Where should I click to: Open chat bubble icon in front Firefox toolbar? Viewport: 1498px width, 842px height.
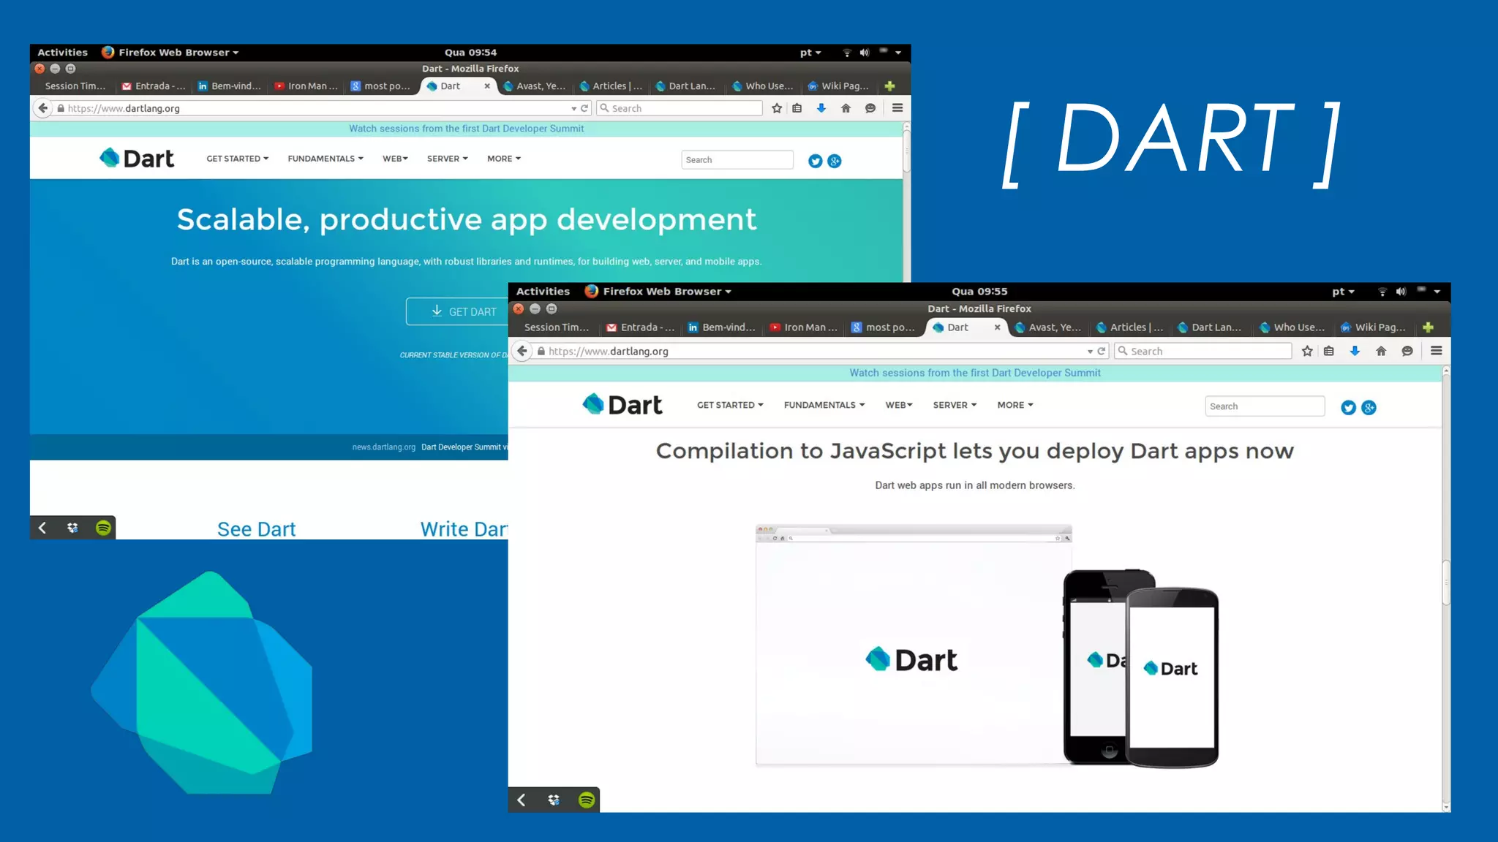pyautogui.click(x=1407, y=351)
